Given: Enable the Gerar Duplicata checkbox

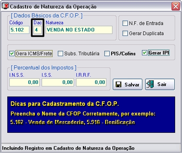Looking at the screenshot, I should click(x=125, y=33).
